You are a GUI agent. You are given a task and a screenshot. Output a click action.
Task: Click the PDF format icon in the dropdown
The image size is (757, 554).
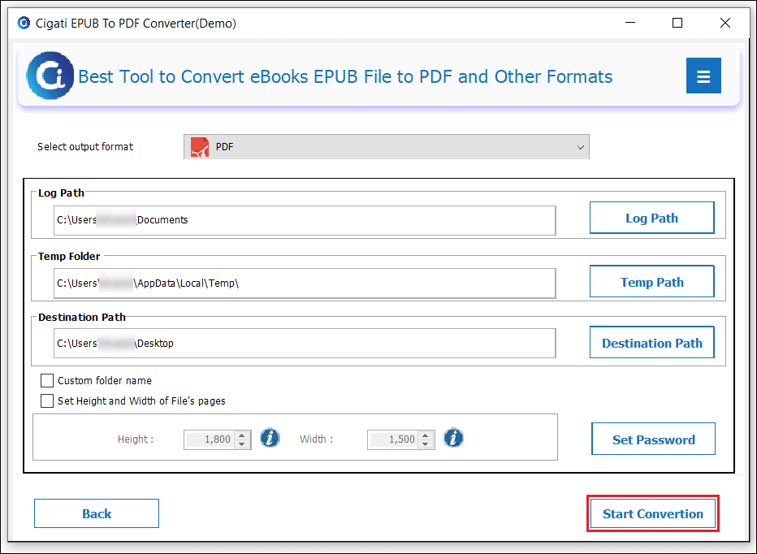(x=199, y=147)
